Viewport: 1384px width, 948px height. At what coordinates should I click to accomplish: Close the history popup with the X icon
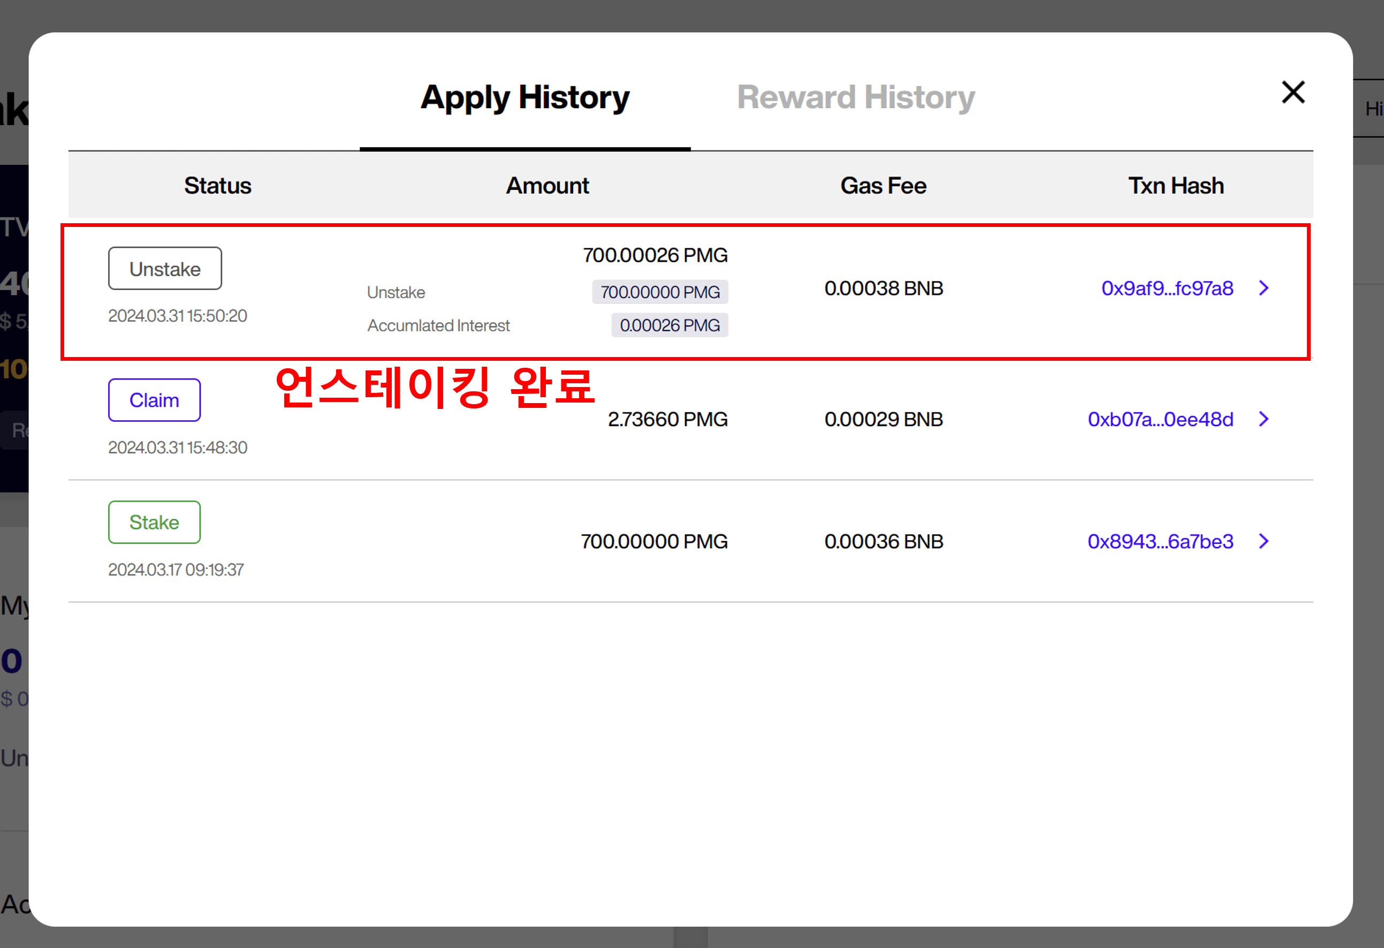tap(1292, 93)
